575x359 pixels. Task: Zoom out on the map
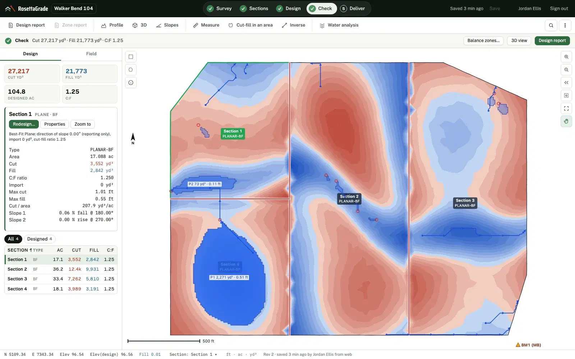[566, 70]
